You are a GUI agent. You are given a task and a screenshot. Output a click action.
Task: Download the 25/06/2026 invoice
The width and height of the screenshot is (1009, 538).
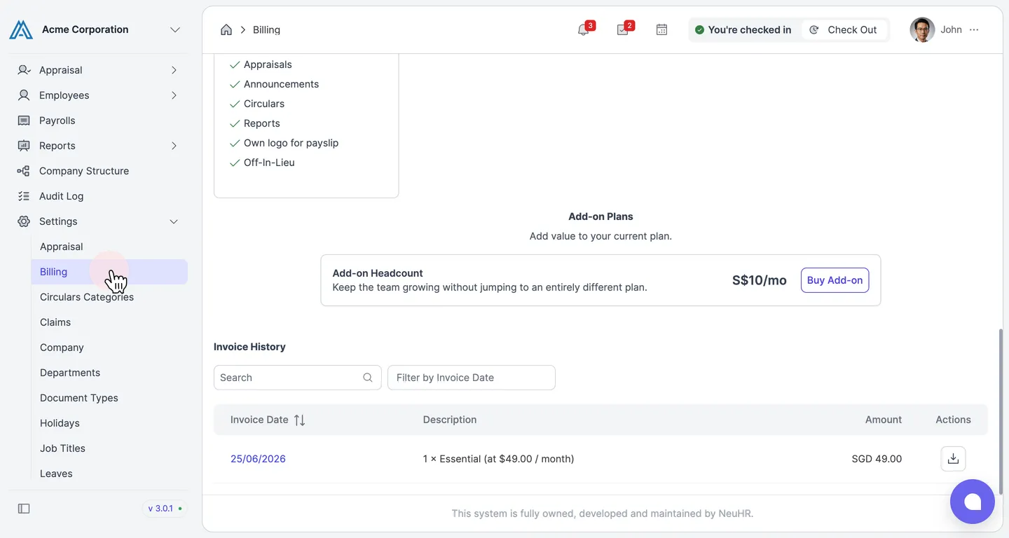click(953, 459)
